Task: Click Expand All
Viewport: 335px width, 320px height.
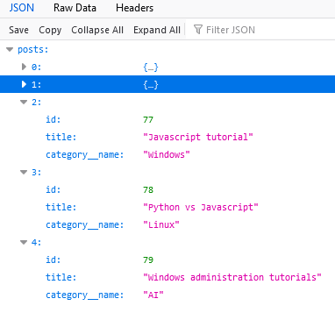Action: pos(157,30)
